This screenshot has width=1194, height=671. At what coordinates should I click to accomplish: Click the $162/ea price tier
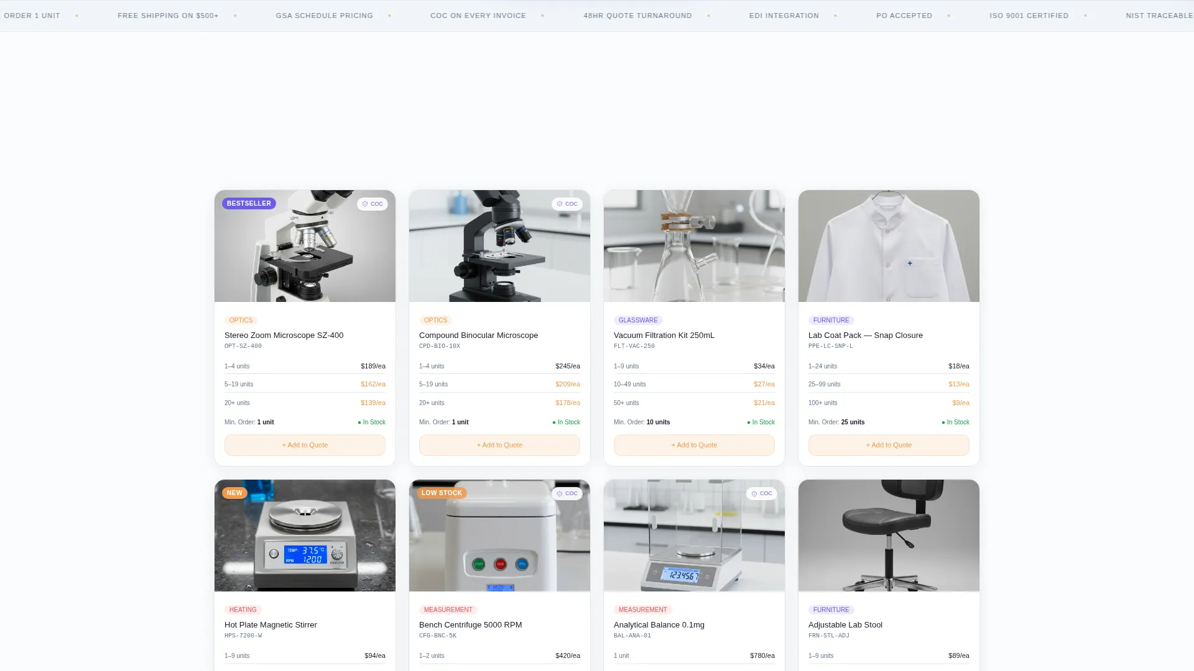tap(373, 384)
